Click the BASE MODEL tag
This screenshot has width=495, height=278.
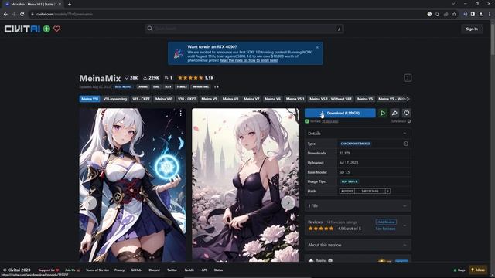coord(123,87)
